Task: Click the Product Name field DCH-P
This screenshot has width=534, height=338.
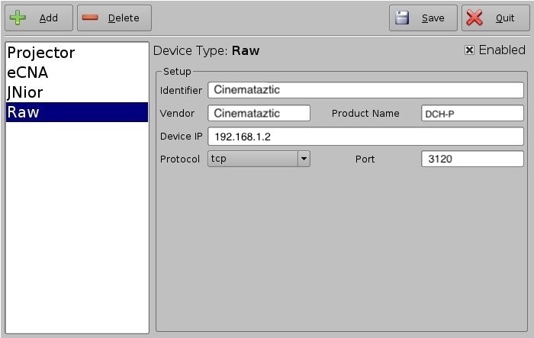Action: pos(472,113)
